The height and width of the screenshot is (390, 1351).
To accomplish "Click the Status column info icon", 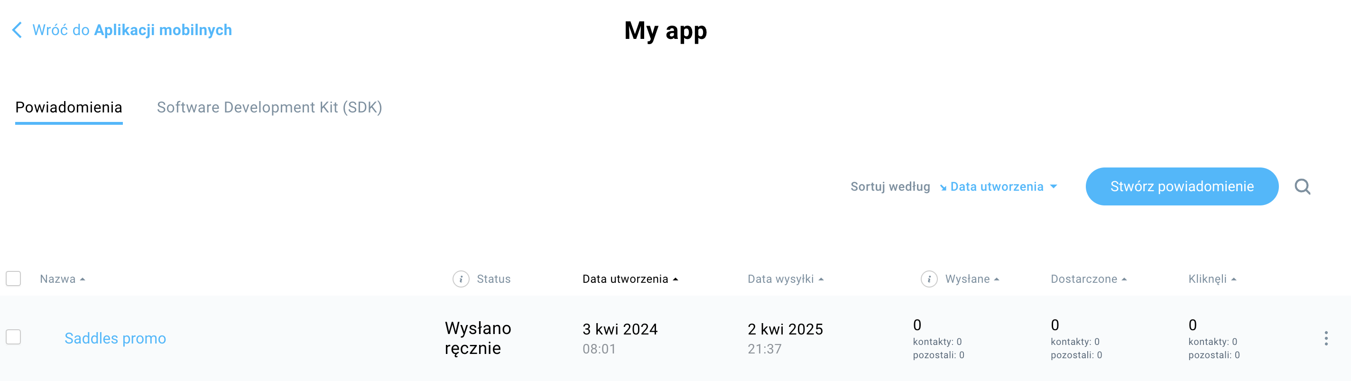I will [461, 279].
